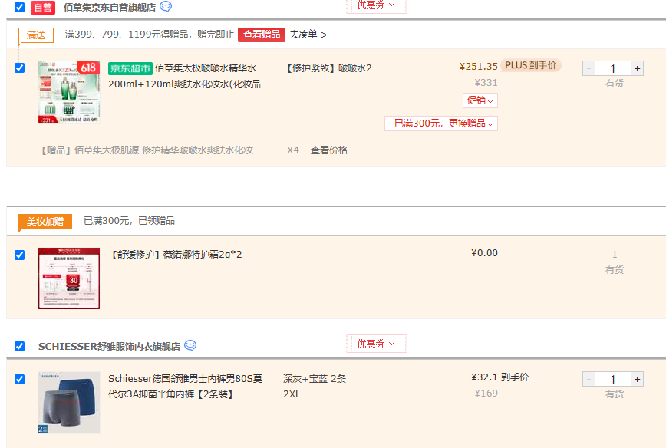Screen dimensions: 666x448
Task: Click the red 自营 badge
Action: pos(43,7)
